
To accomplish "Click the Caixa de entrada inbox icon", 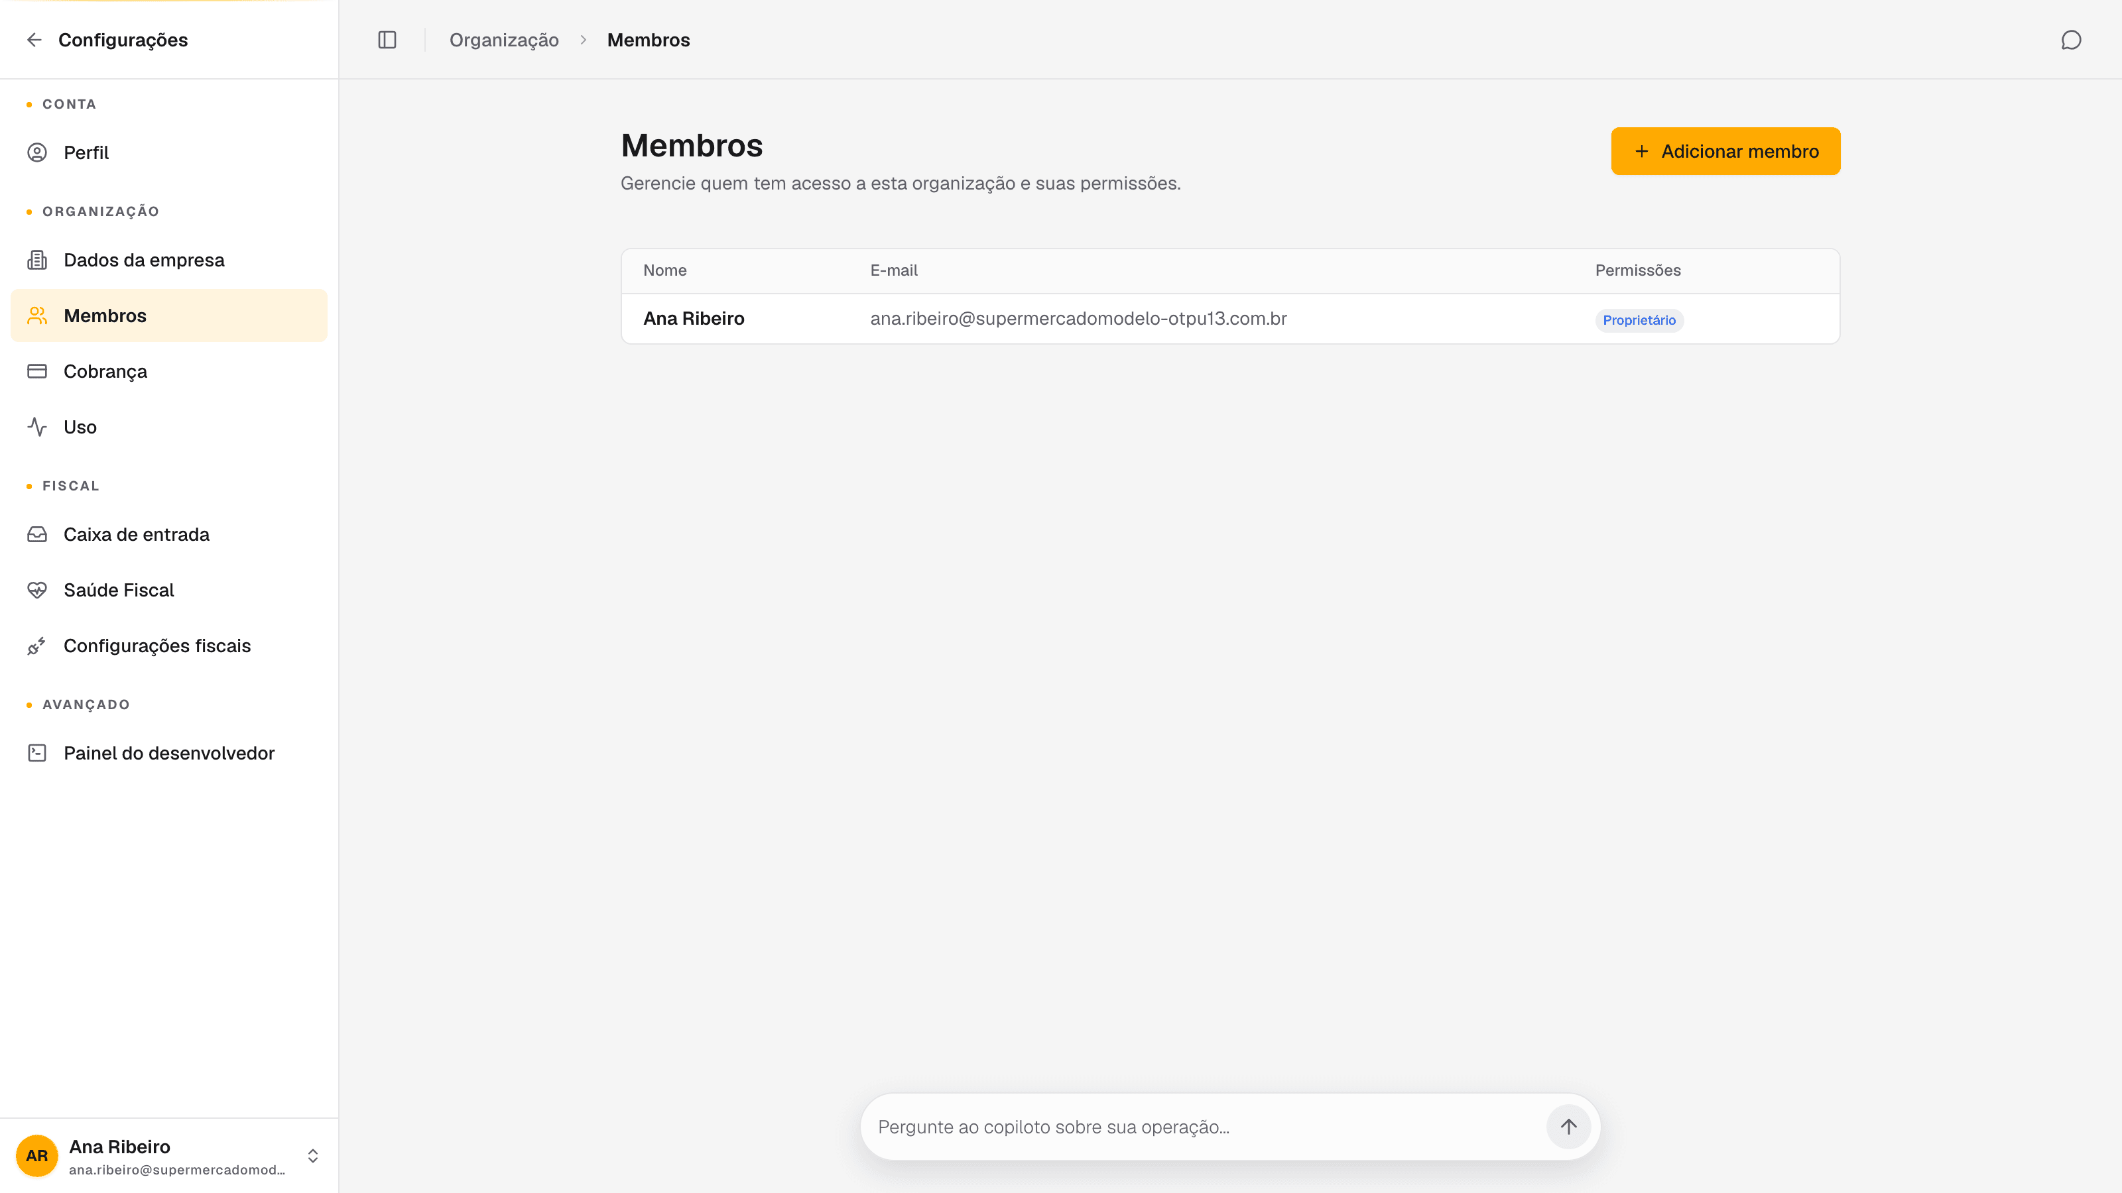I will 37,534.
